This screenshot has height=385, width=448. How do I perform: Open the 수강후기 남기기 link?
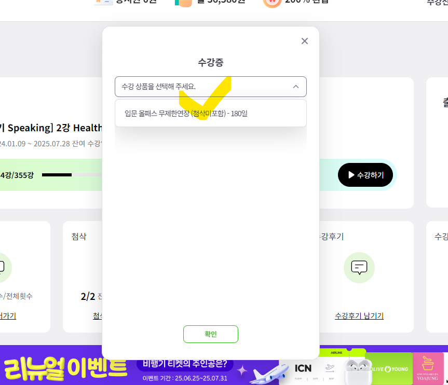pyautogui.click(x=359, y=316)
